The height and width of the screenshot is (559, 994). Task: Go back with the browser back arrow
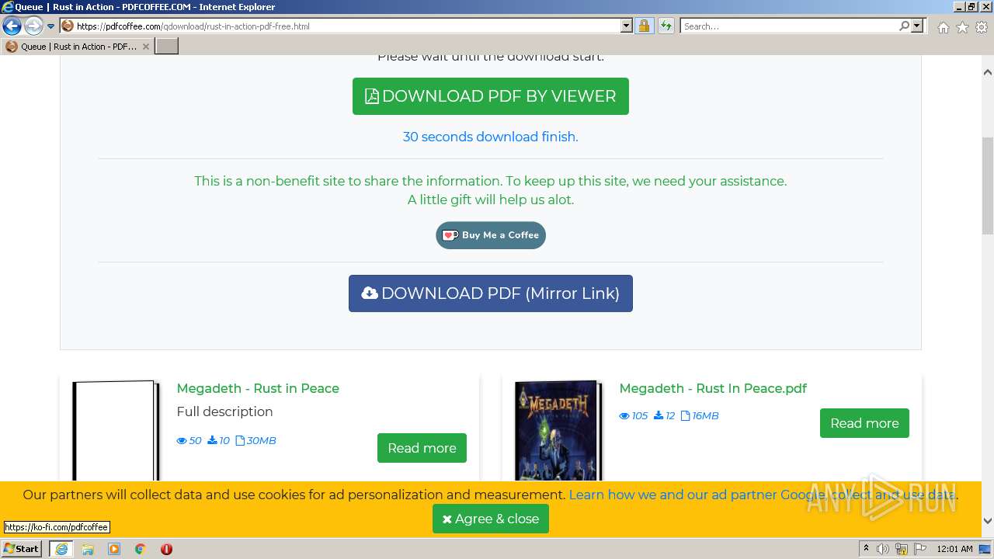[12, 26]
